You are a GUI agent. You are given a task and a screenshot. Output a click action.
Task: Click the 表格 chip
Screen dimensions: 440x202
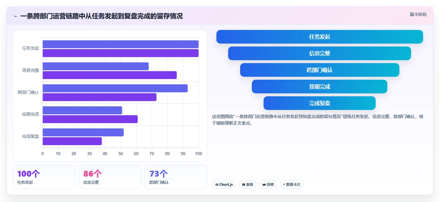tap(247, 184)
